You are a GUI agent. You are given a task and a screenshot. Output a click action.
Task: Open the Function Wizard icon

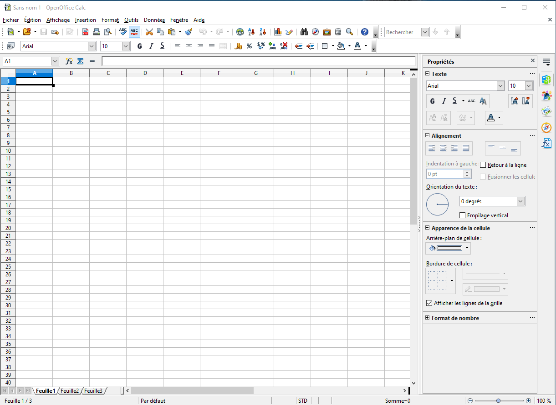click(69, 61)
